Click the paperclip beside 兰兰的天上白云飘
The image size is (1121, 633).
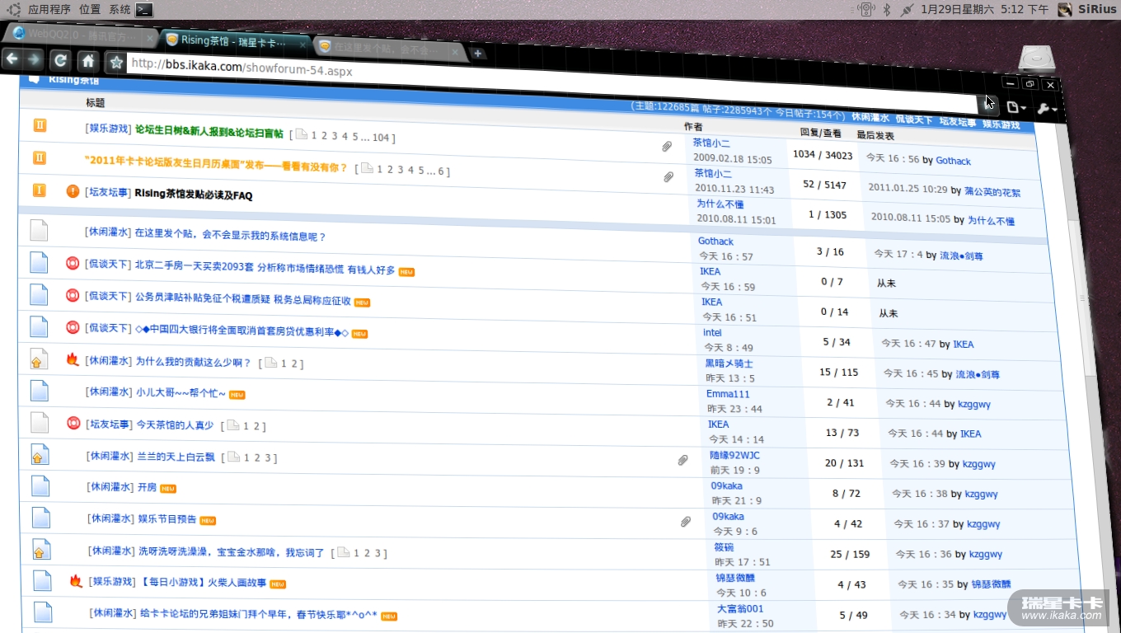(682, 460)
